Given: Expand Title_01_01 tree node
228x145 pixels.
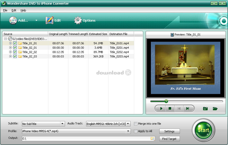Looking at the screenshot, I should (x=10, y=43).
